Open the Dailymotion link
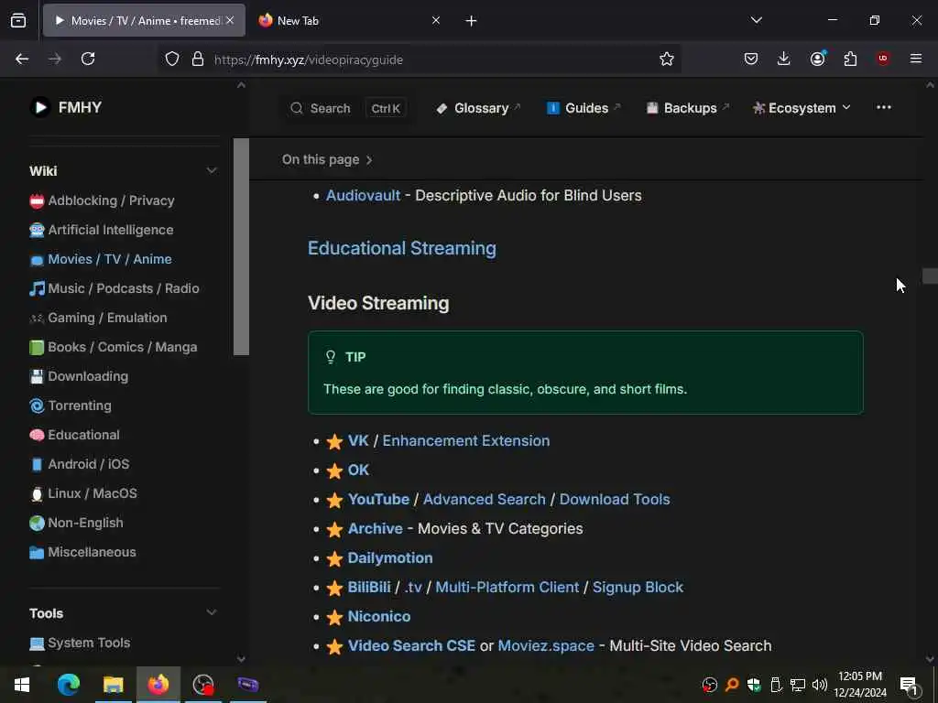This screenshot has height=703, width=938. tap(390, 557)
